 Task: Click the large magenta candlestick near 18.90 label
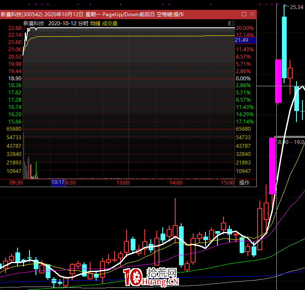coord(273,166)
